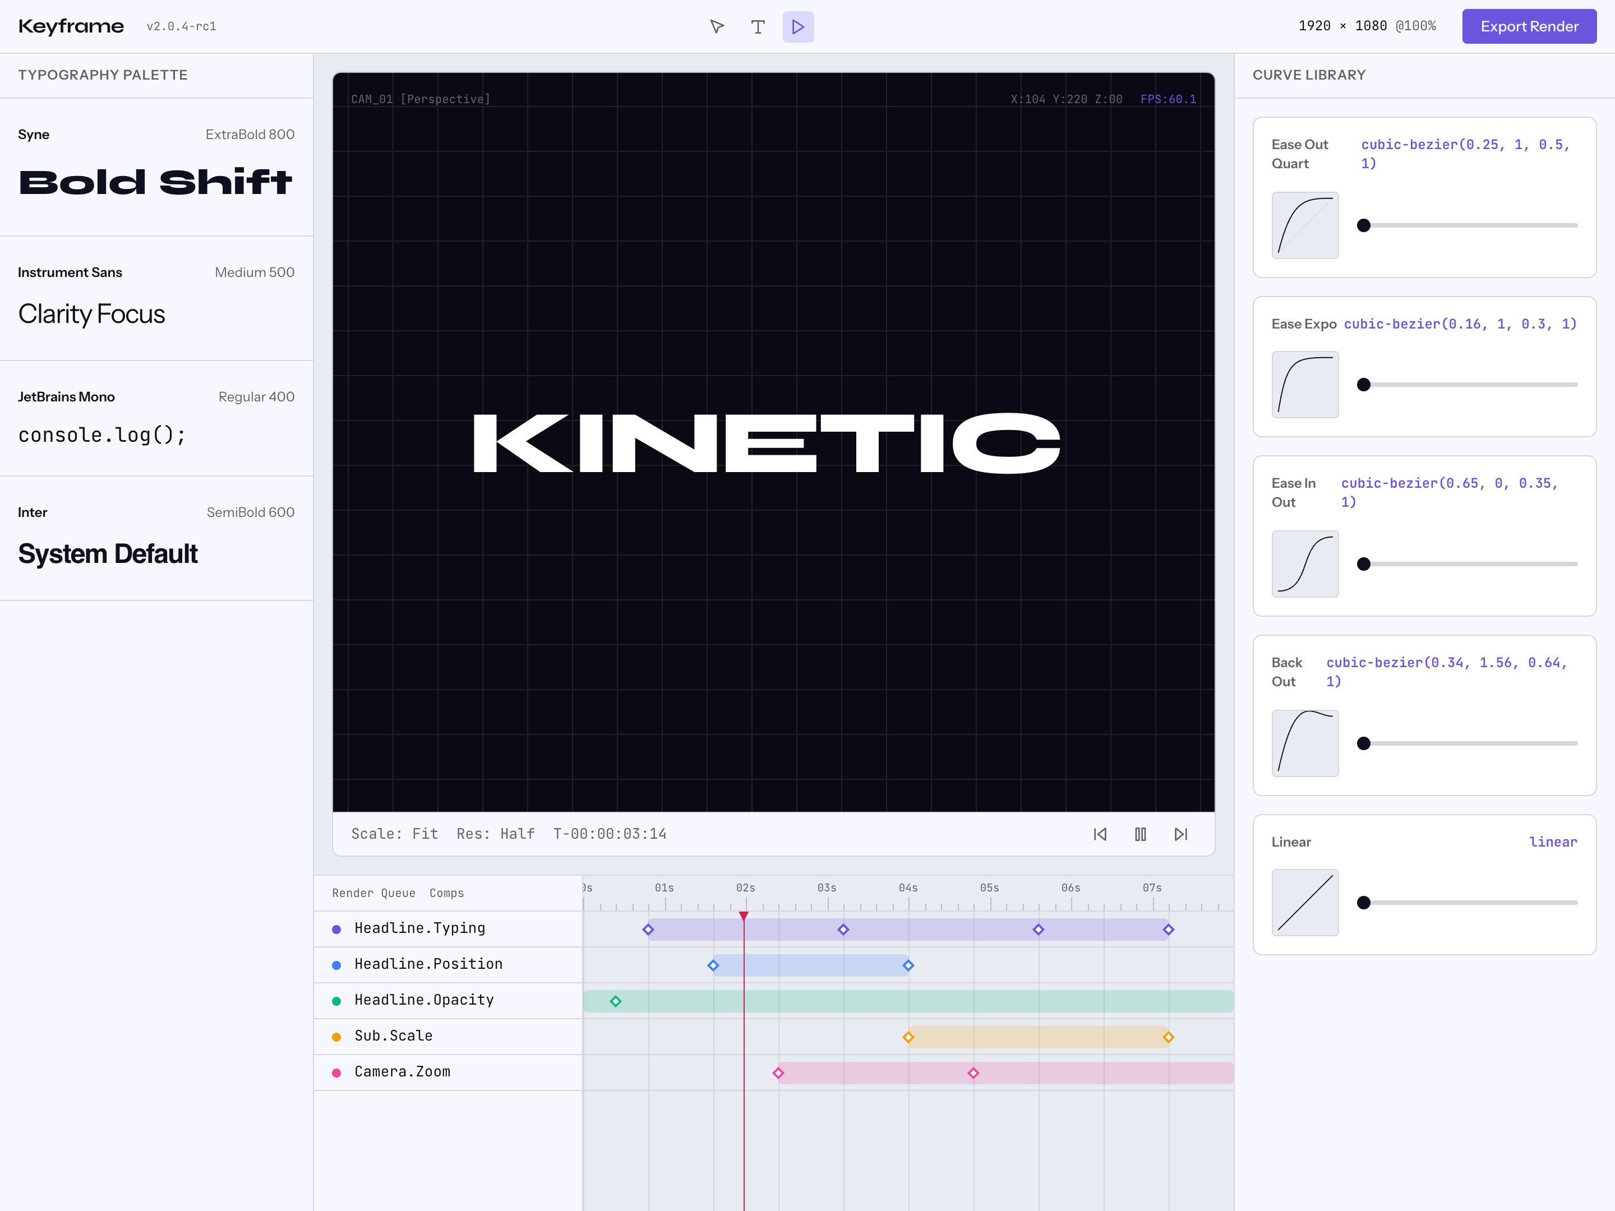Skip to the end of the animation

pos(1182,834)
